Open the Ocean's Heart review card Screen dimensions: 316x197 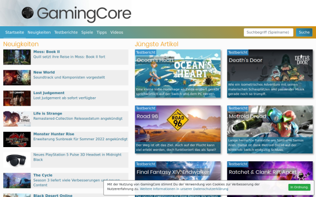(178, 74)
